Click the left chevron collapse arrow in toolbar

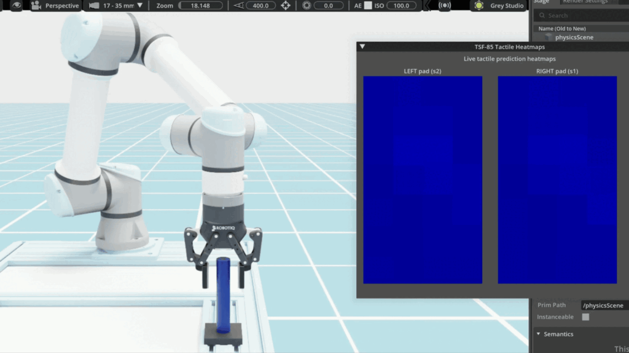pyautogui.click(x=428, y=6)
